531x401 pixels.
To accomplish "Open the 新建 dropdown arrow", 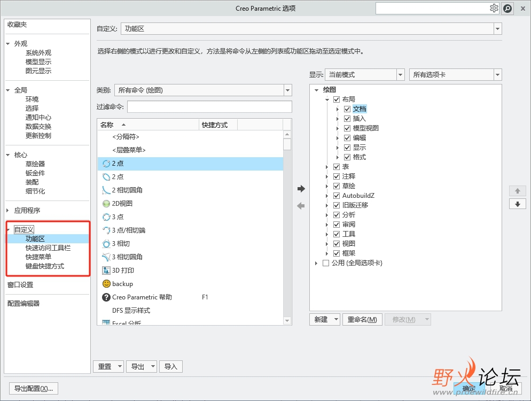I will click(336, 319).
